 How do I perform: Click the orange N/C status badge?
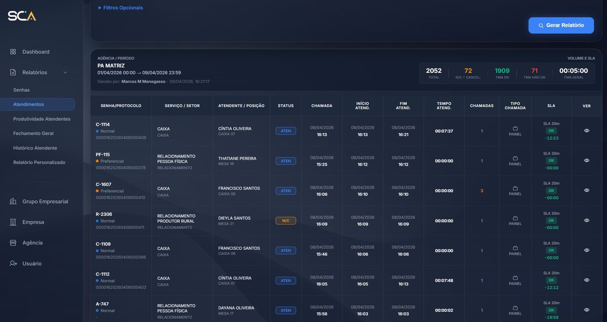pyautogui.click(x=286, y=220)
